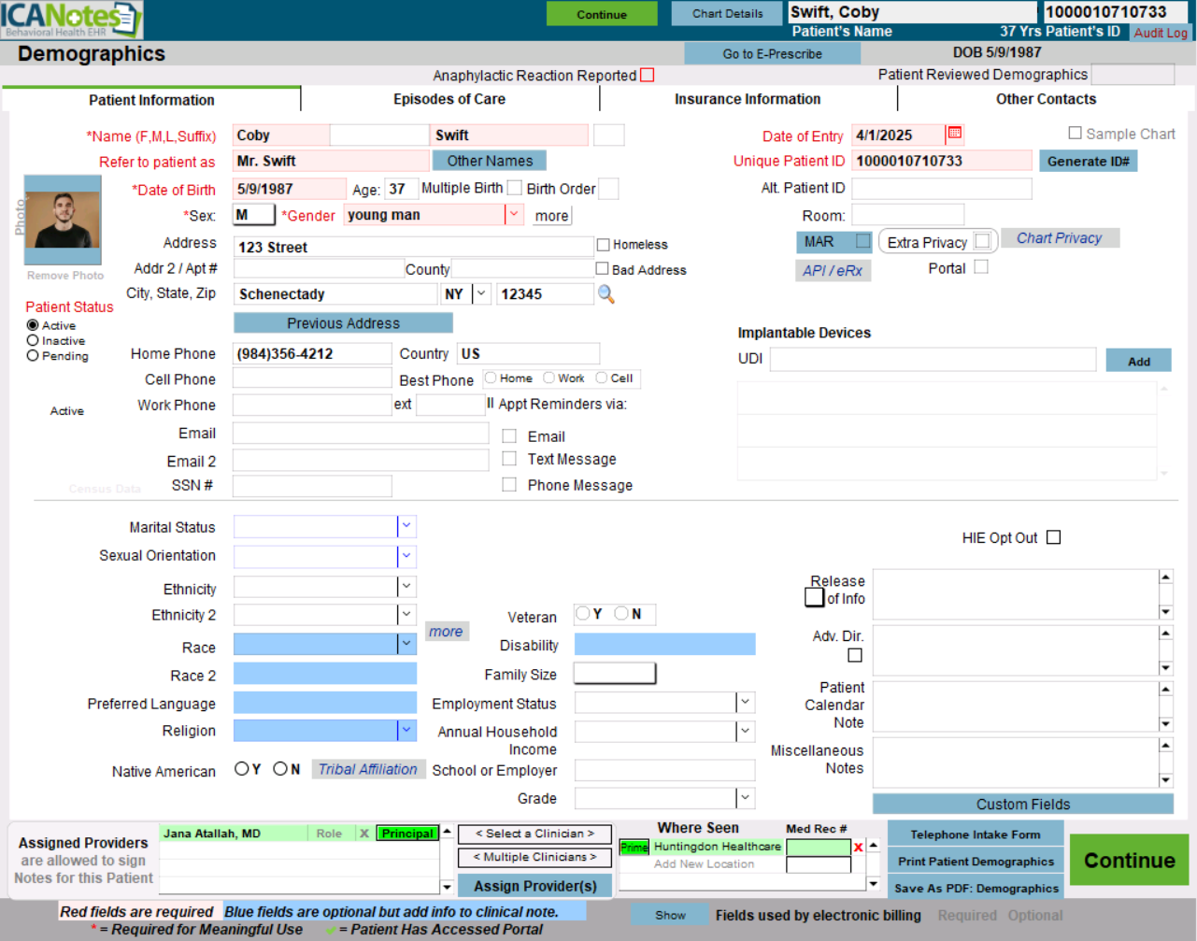Expand the Gender dropdown
The width and height of the screenshot is (1197, 941).
pos(513,215)
